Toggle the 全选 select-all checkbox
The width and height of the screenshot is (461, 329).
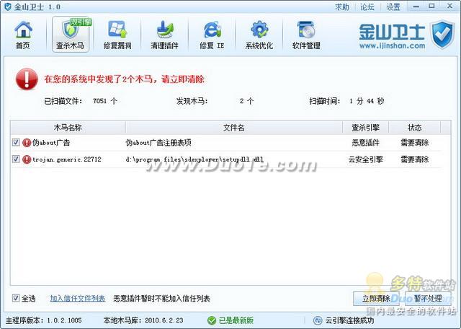pyautogui.click(x=16, y=298)
